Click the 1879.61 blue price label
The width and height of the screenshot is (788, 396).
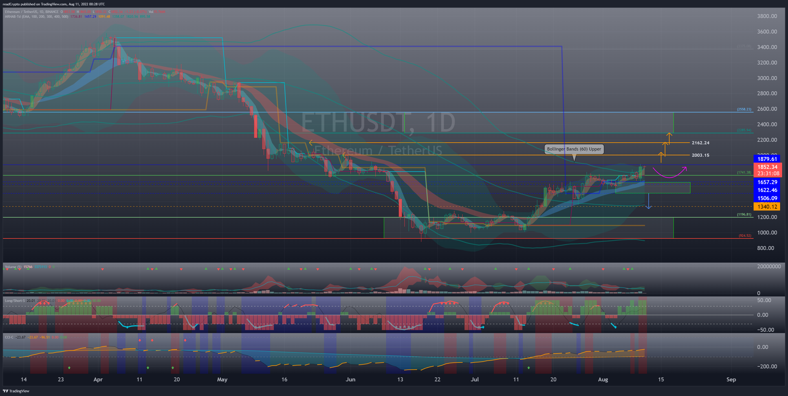[x=767, y=159]
